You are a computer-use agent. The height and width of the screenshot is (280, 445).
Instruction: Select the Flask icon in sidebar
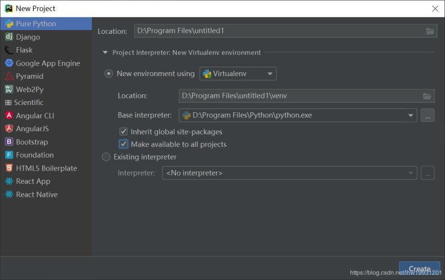(9, 50)
